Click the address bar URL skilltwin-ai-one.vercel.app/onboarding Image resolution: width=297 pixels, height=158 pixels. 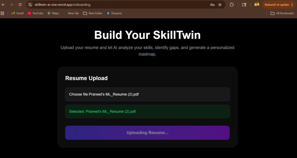(63, 5)
